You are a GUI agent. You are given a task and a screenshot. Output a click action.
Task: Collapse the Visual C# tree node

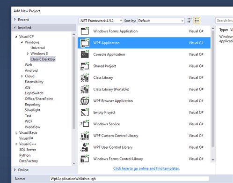[x=16, y=37]
